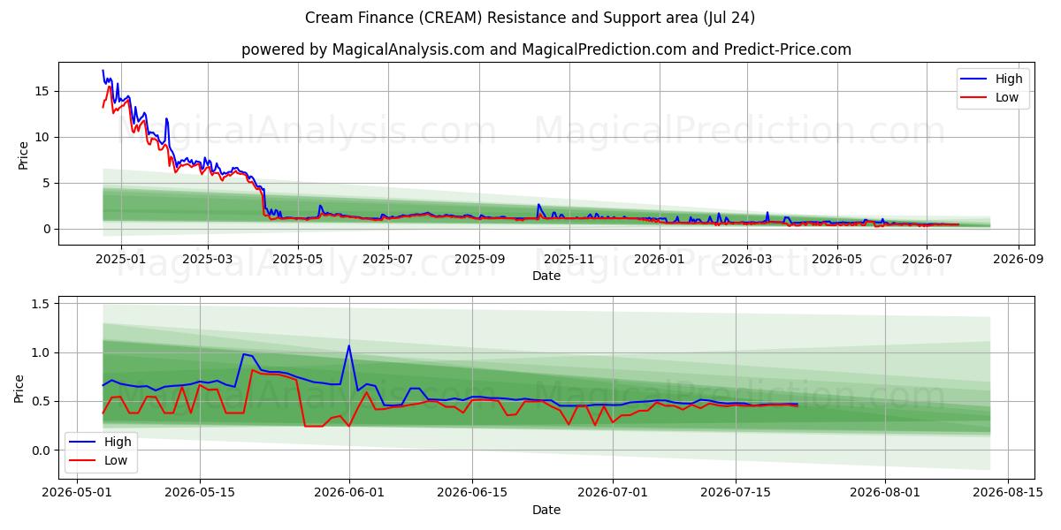
Task: Click bottom chart x-axis label '2026-07-01'
Action: click(x=613, y=494)
